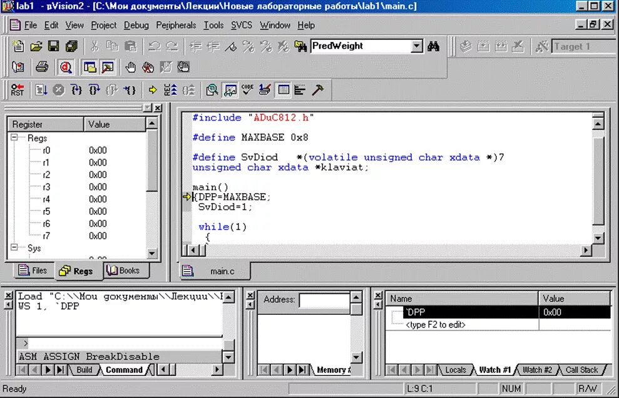Open the File menu
Image resolution: width=619 pixels, height=398 pixels.
click(x=31, y=25)
